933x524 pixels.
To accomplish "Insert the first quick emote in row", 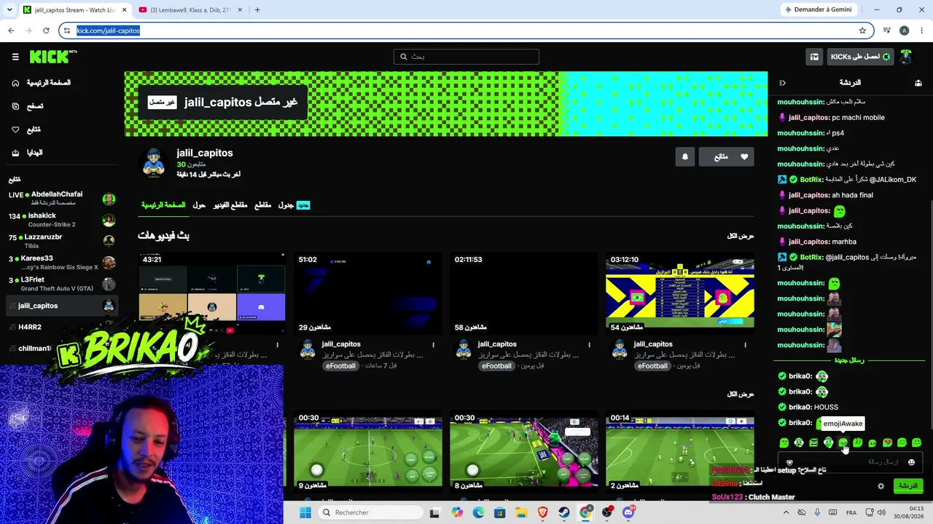I will (784, 442).
